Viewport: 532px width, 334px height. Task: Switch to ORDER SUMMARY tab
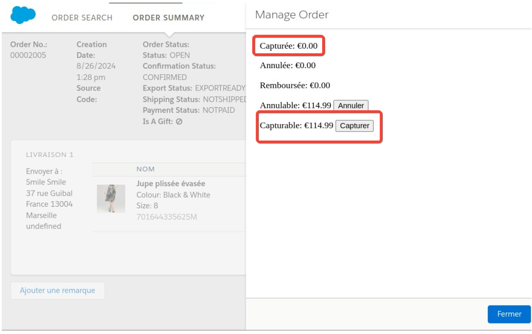click(169, 18)
